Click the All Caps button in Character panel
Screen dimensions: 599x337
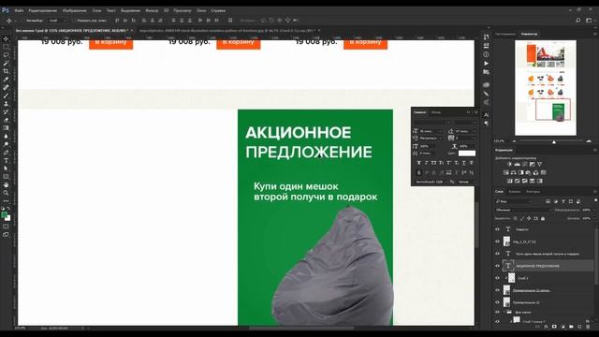point(434,163)
